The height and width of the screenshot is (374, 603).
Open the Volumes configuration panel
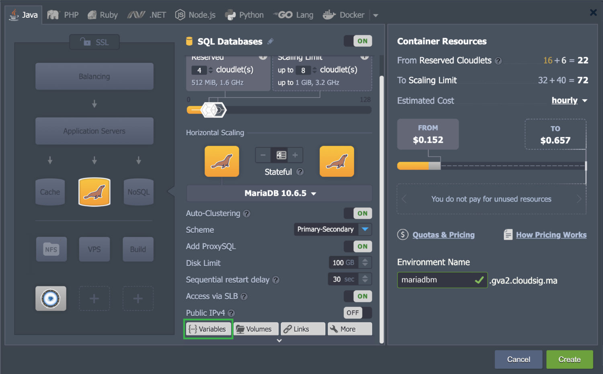click(x=256, y=329)
